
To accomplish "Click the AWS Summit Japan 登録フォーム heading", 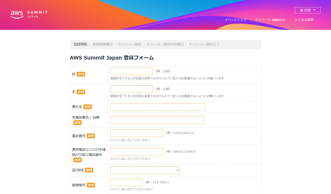I will point(112,58).
